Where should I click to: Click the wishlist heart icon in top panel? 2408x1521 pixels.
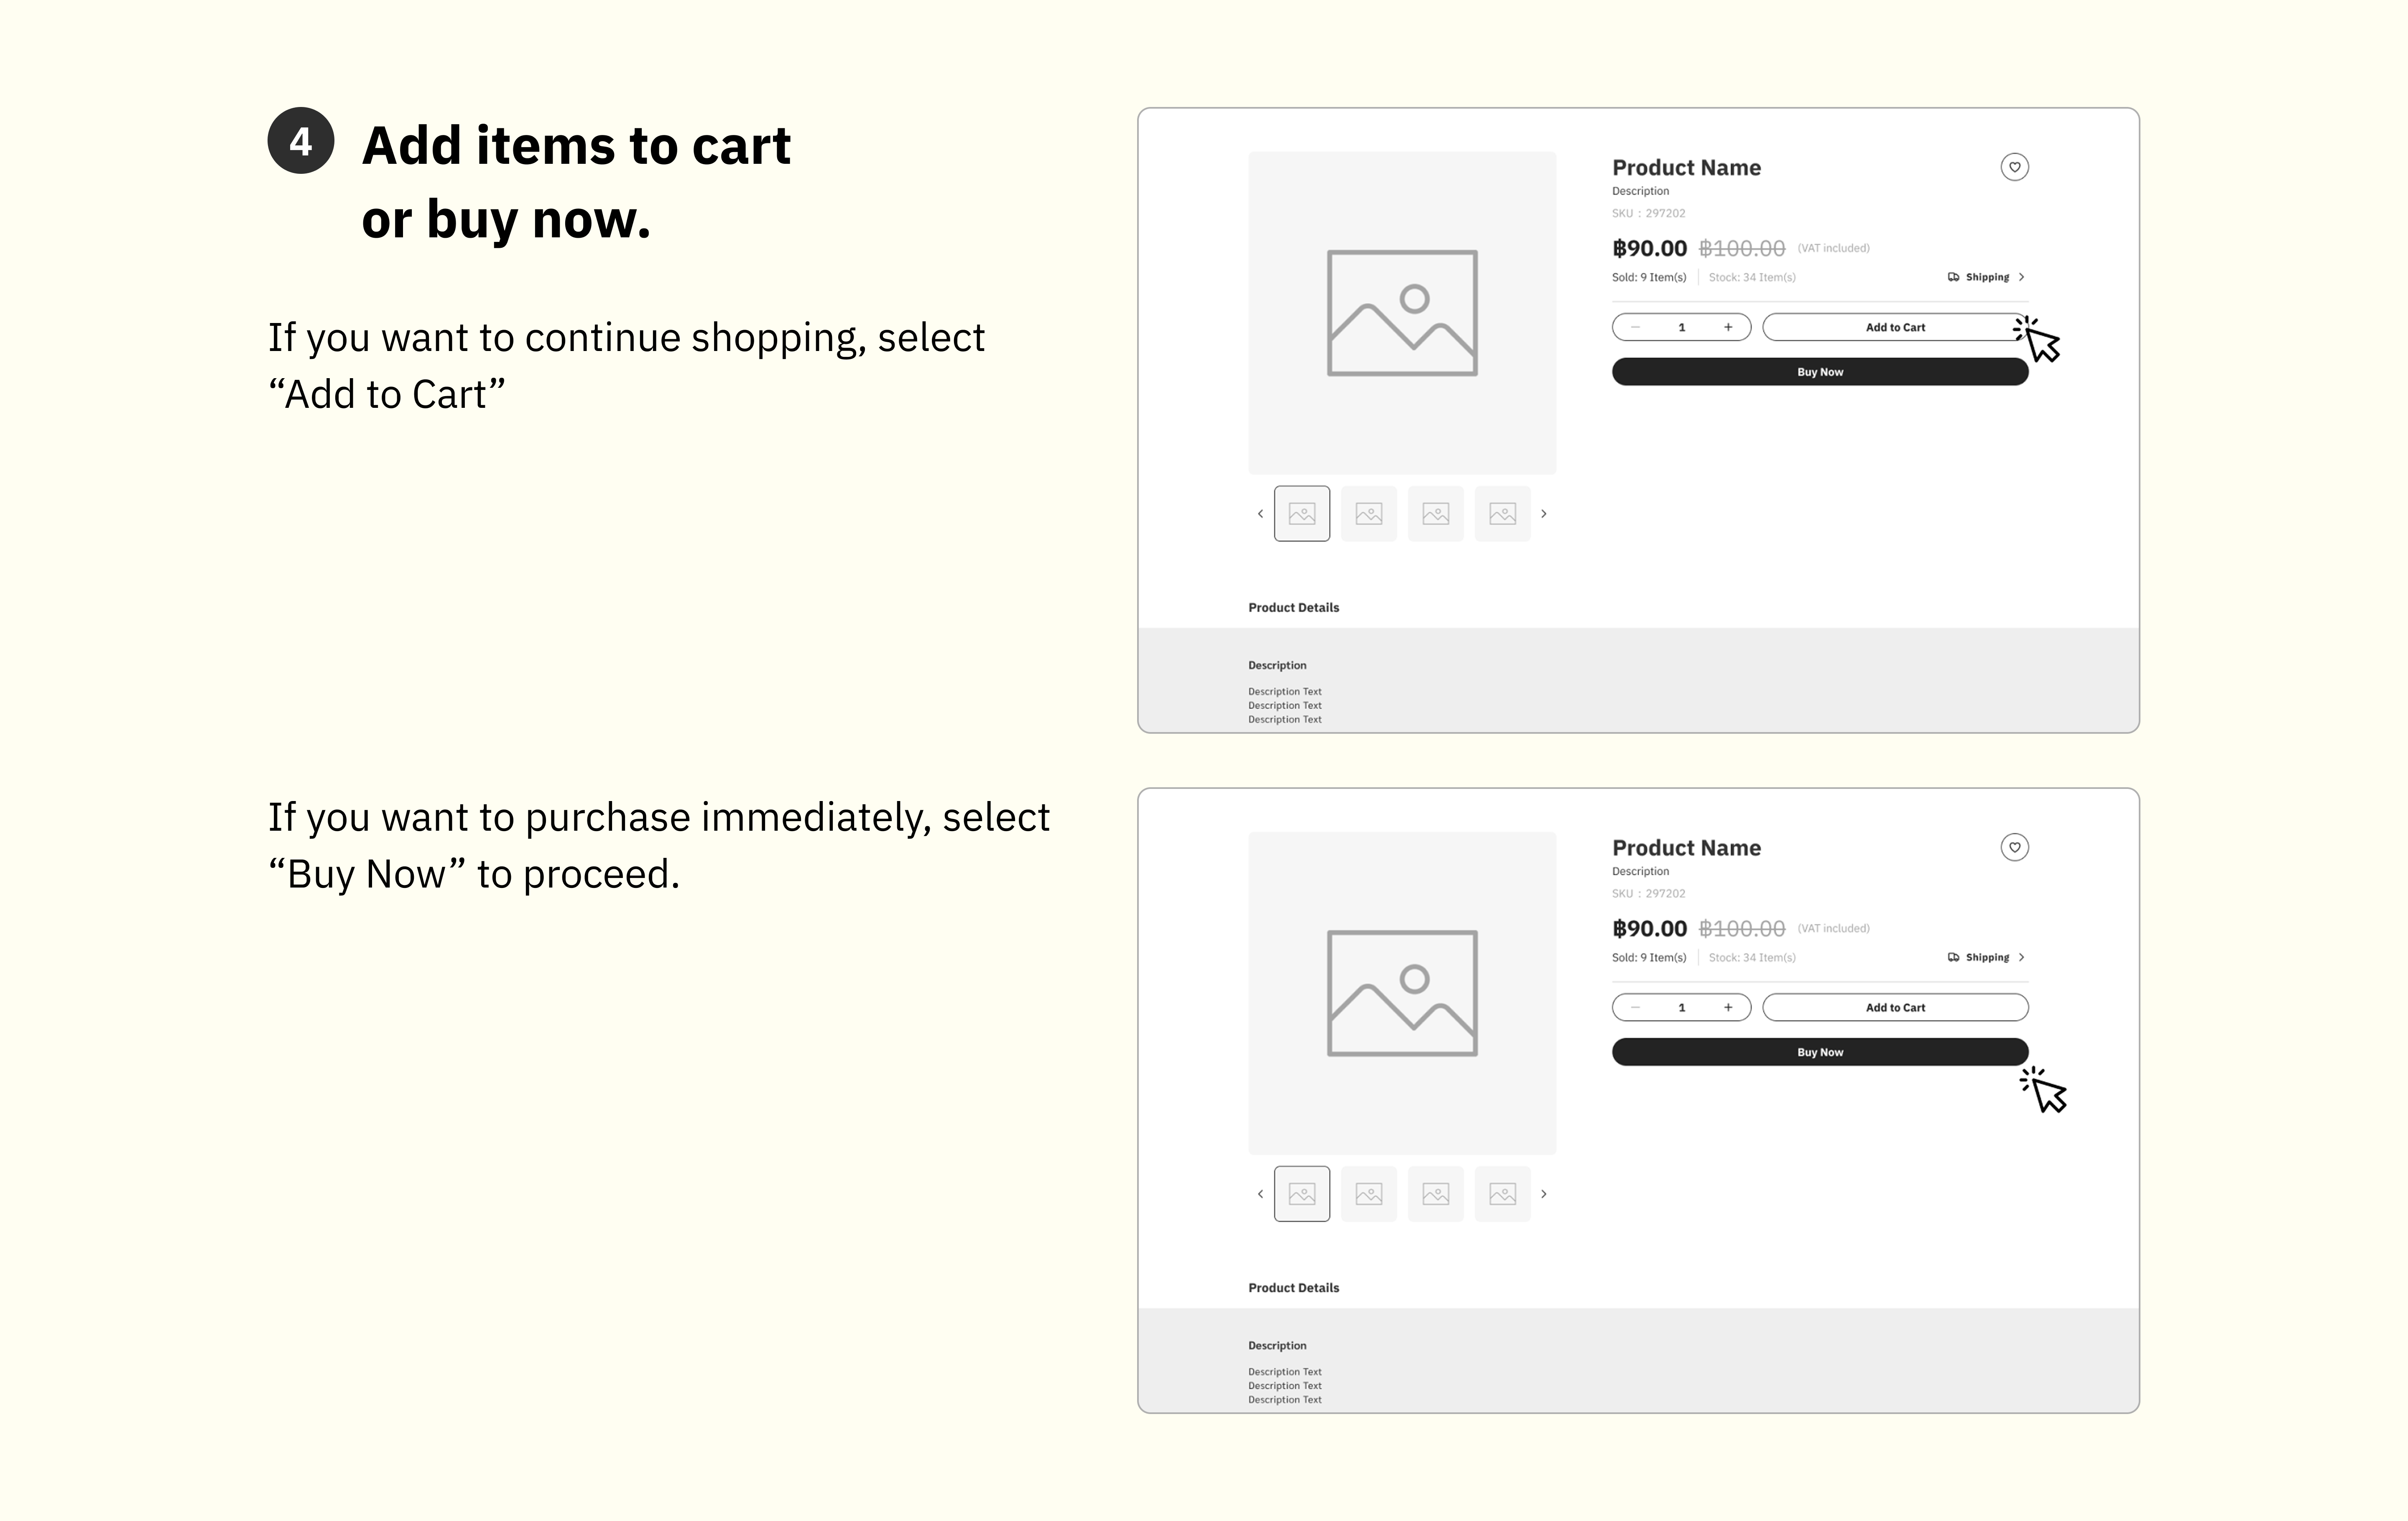click(x=2014, y=167)
